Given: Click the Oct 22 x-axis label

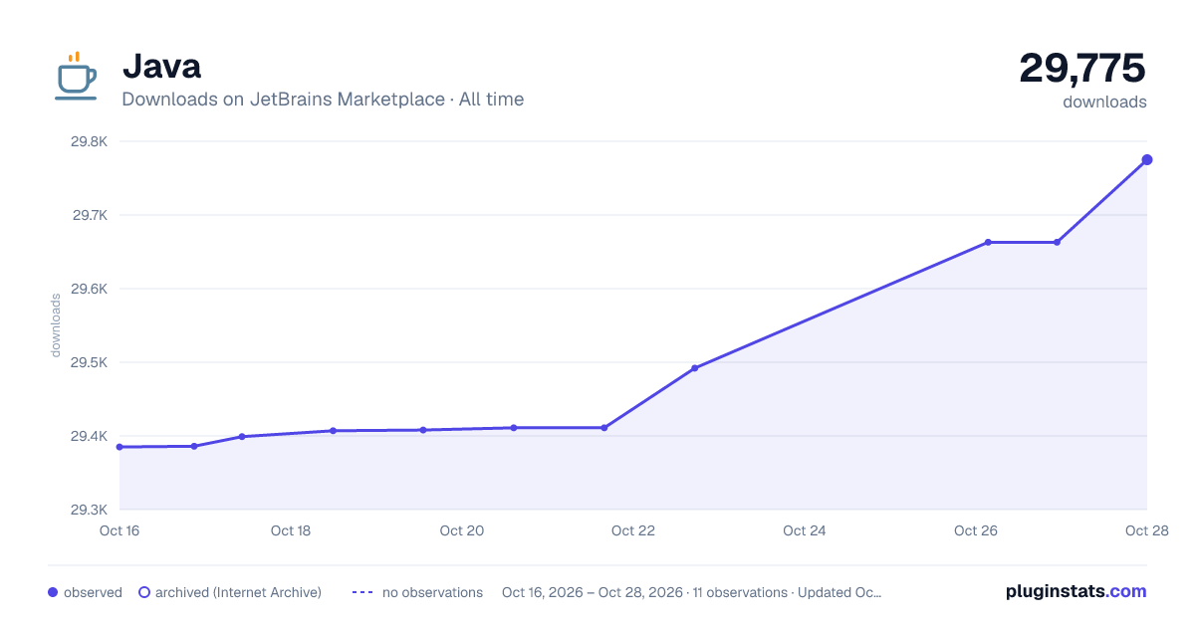Looking at the screenshot, I should 633,530.
